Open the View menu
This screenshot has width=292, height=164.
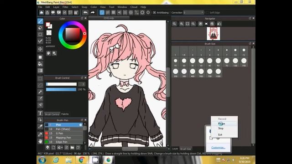pyautogui.click(x=103, y=7)
